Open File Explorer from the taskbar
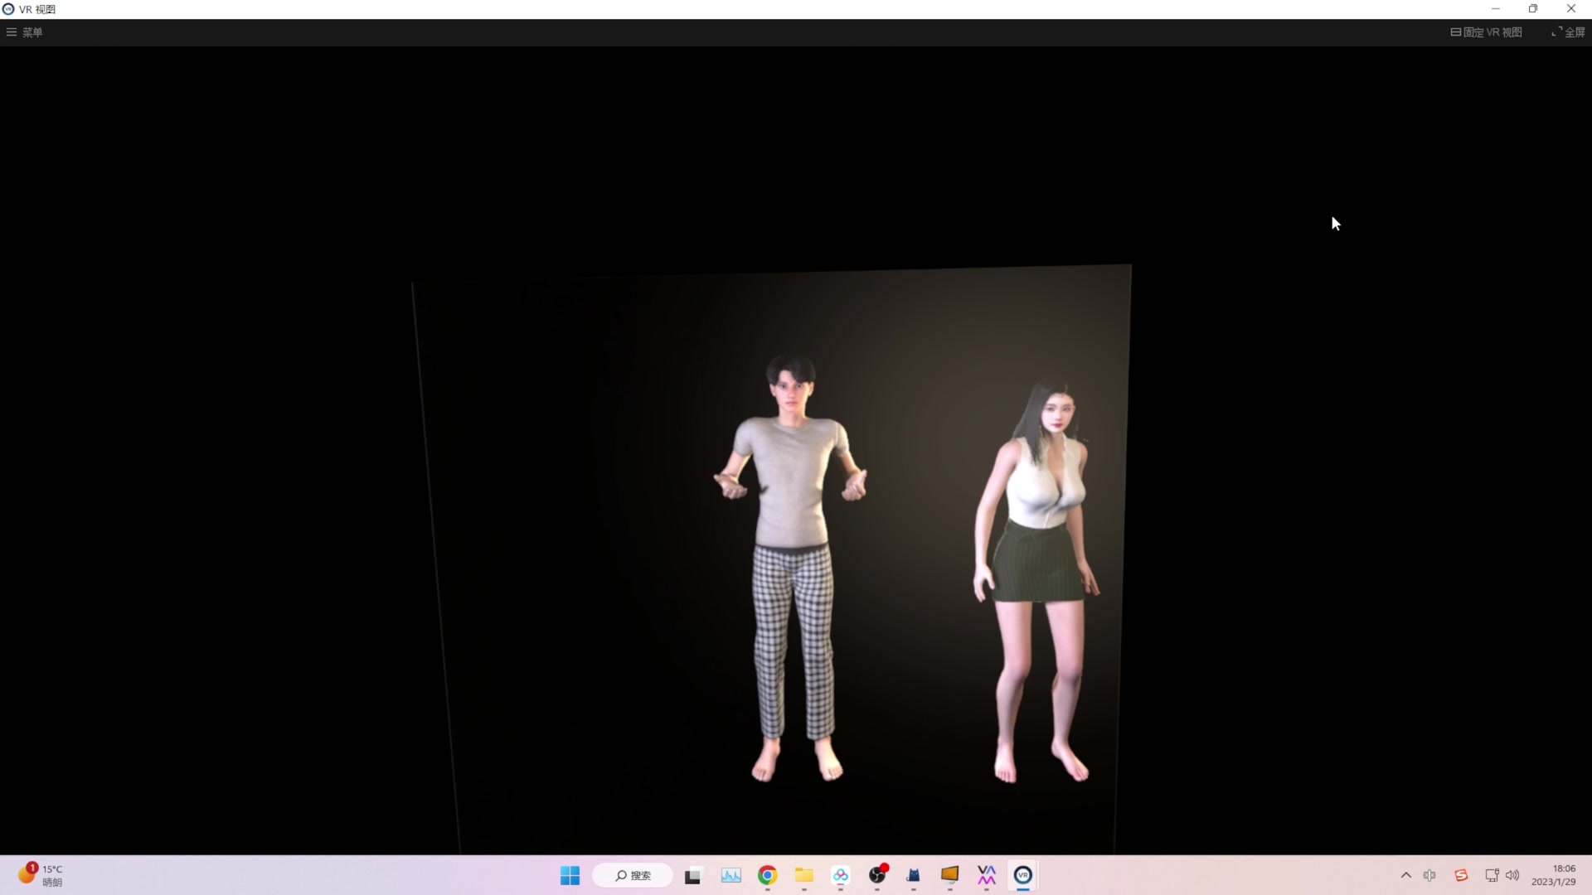The width and height of the screenshot is (1592, 895). (x=803, y=876)
